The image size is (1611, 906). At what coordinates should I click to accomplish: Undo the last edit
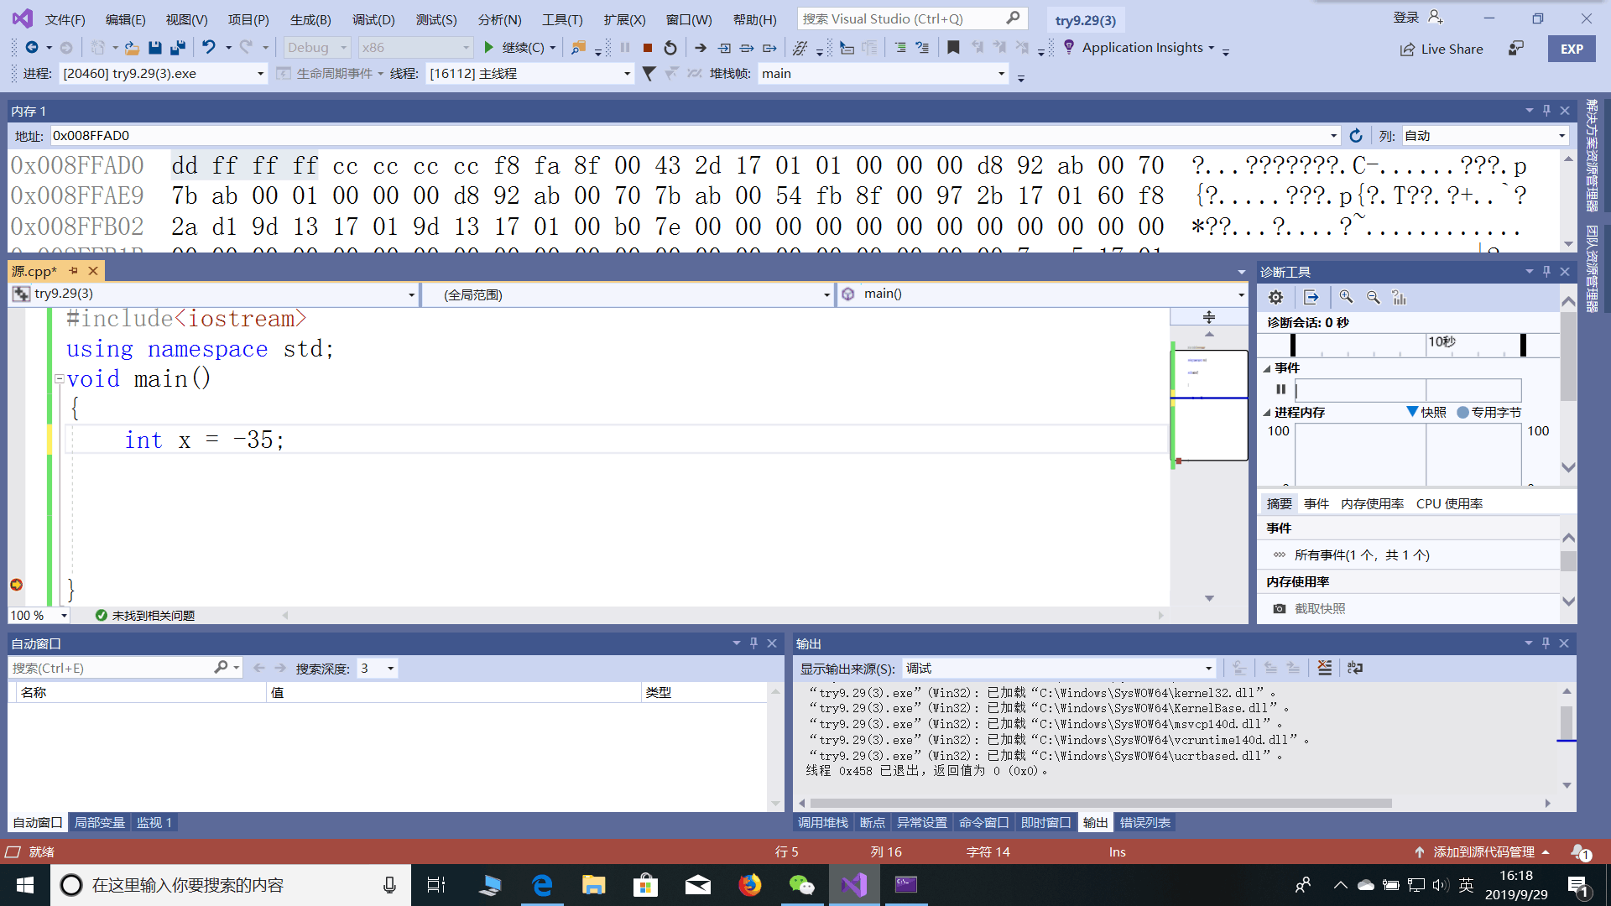pos(209,48)
